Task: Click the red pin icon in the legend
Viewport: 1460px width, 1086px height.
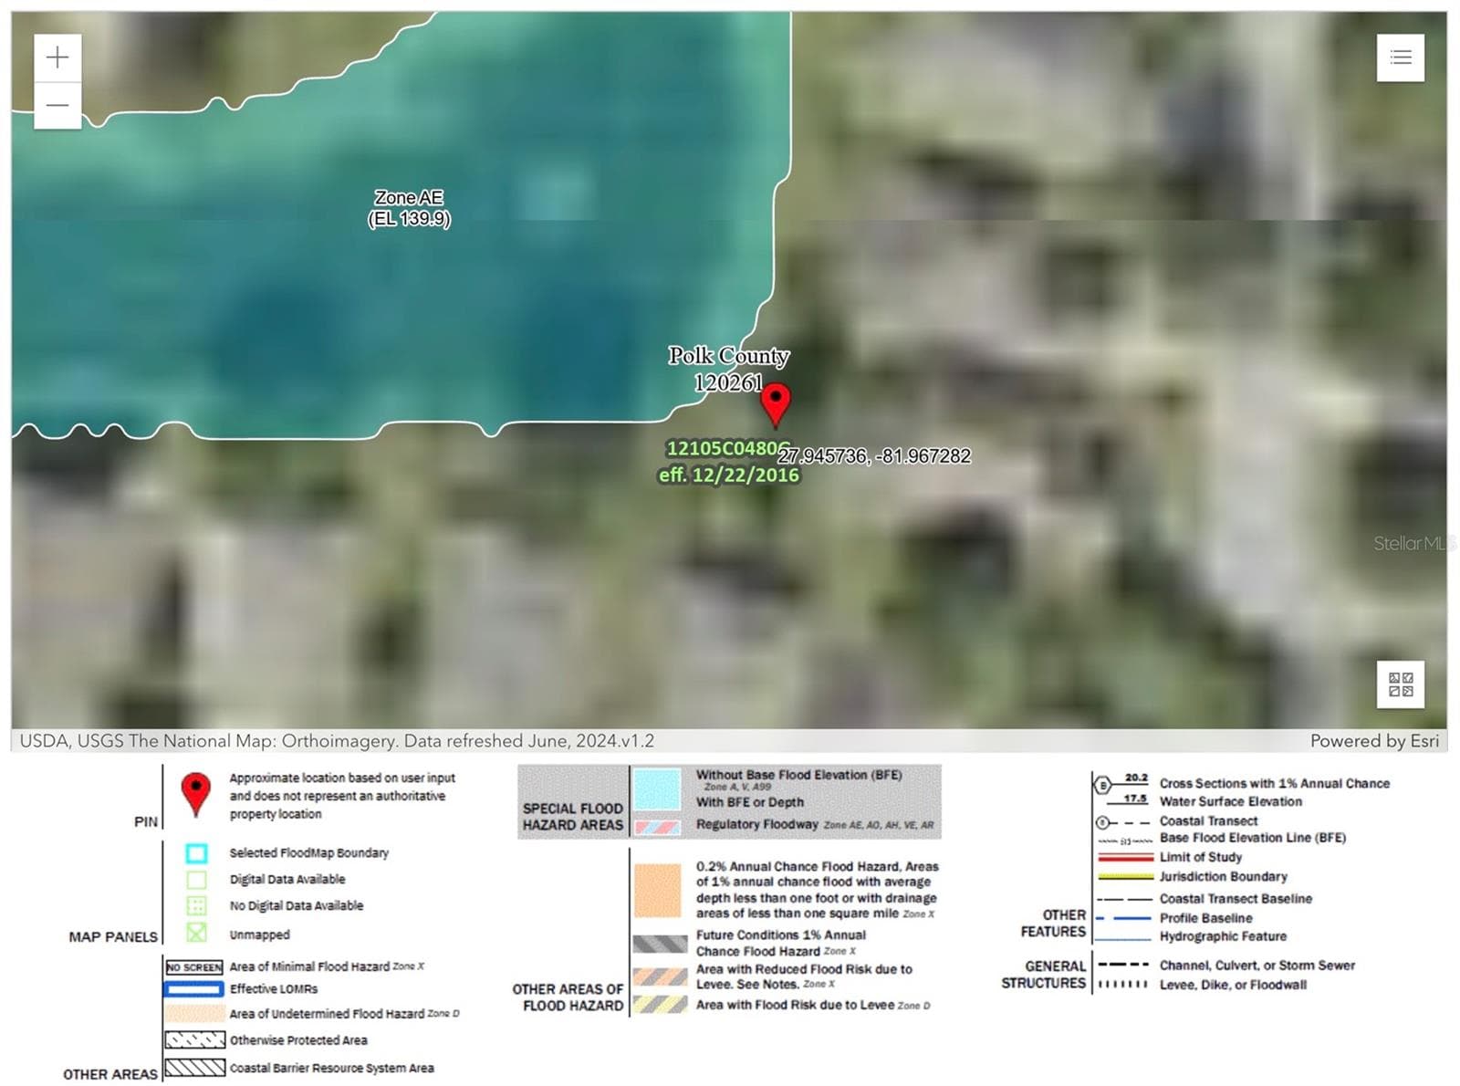Action: 196,794
